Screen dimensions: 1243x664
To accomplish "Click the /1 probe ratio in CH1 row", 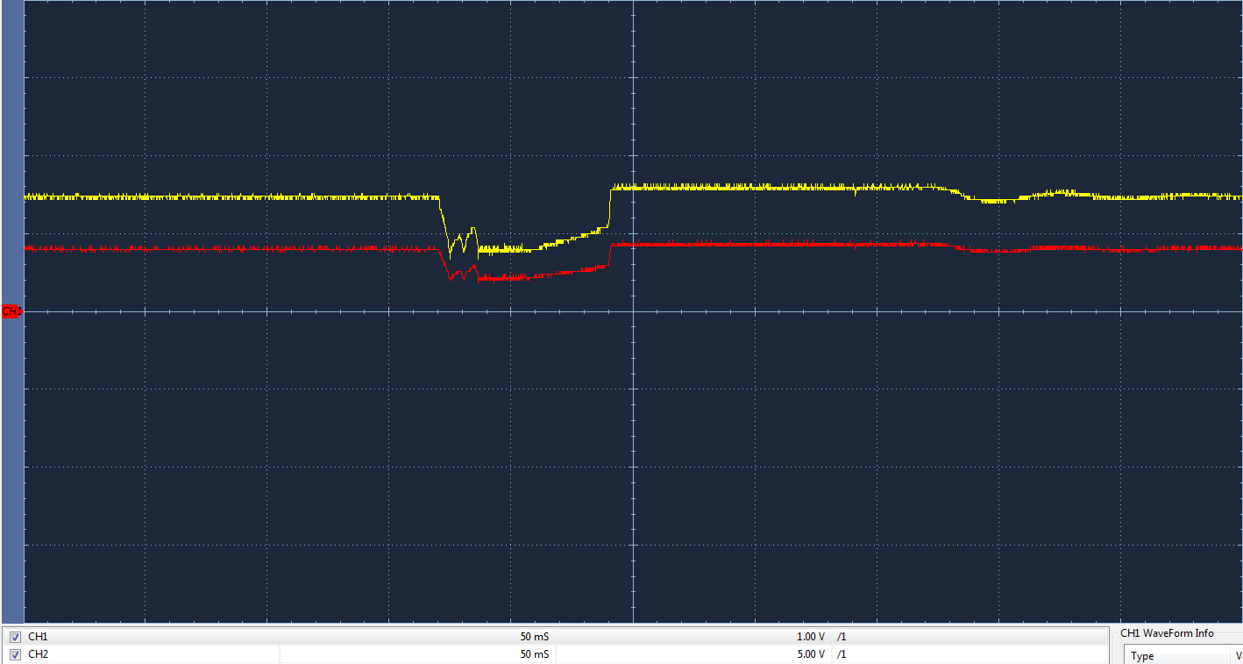I will [842, 637].
